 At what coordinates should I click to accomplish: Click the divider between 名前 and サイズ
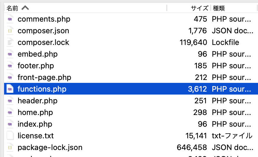[x=167, y=8]
